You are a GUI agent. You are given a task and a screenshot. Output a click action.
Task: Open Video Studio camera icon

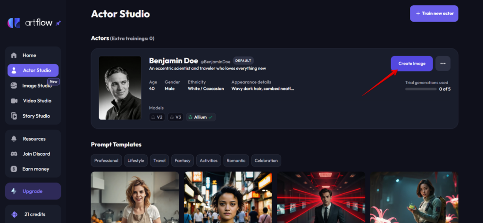tap(14, 101)
